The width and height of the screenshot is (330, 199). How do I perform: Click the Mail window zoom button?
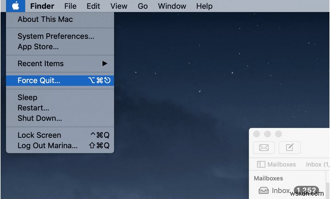[x=279, y=134]
